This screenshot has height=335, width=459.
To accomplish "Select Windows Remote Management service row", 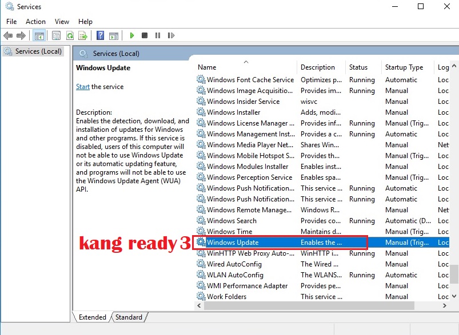I will coord(322,209).
